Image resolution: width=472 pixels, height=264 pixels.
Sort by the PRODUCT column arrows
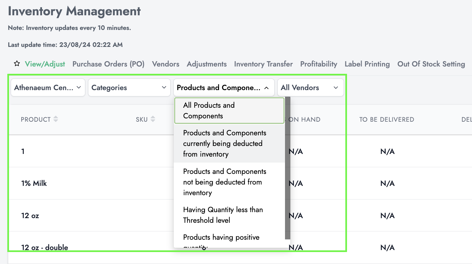pyautogui.click(x=56, y=119)
